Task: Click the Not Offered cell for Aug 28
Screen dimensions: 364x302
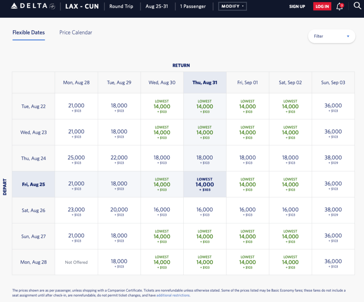Action: 76,262
